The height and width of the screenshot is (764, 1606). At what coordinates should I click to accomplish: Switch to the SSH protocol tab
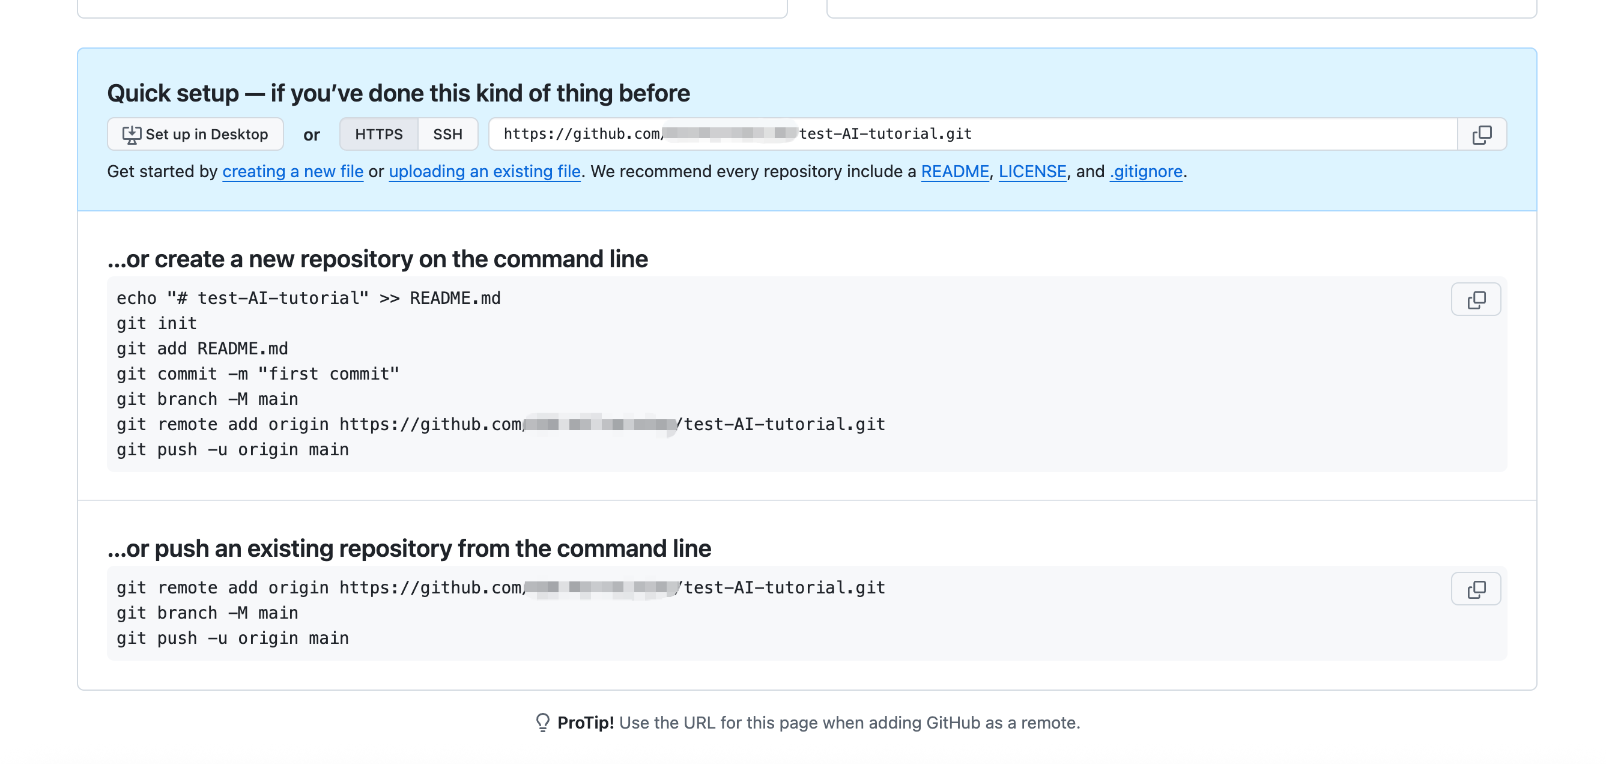click(447, 134)
